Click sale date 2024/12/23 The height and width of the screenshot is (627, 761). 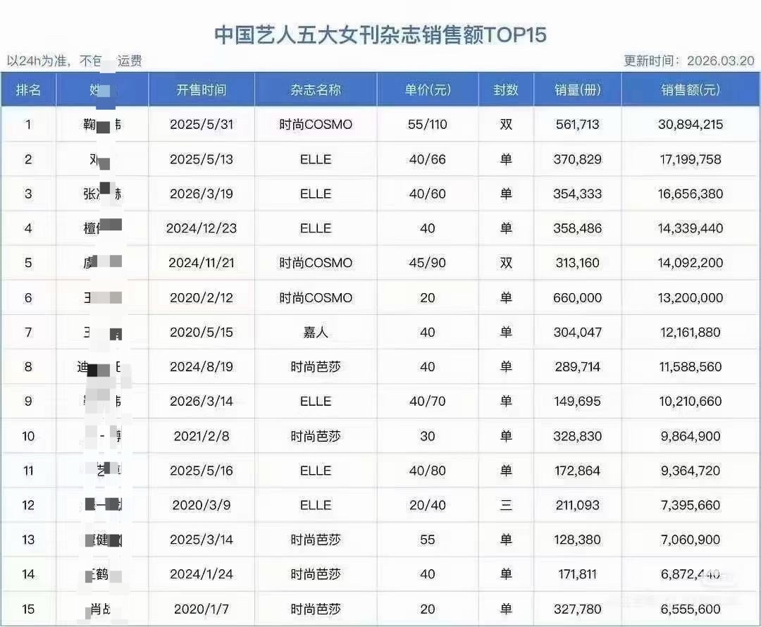(x=202, y=228)
